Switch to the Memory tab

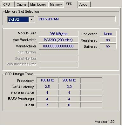click(x=56, y=4)
